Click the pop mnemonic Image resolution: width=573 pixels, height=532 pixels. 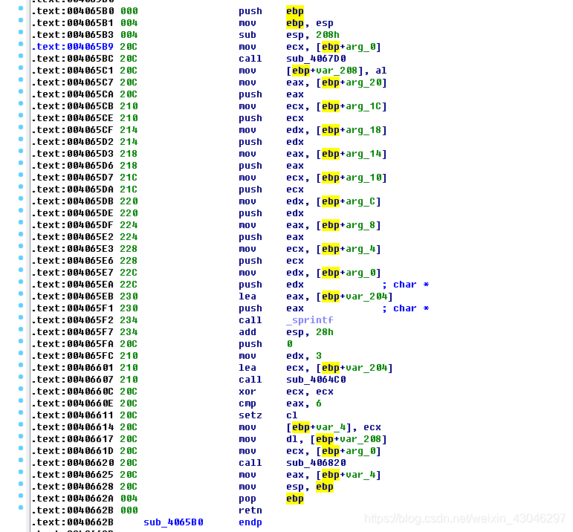(x=247, y=499)
